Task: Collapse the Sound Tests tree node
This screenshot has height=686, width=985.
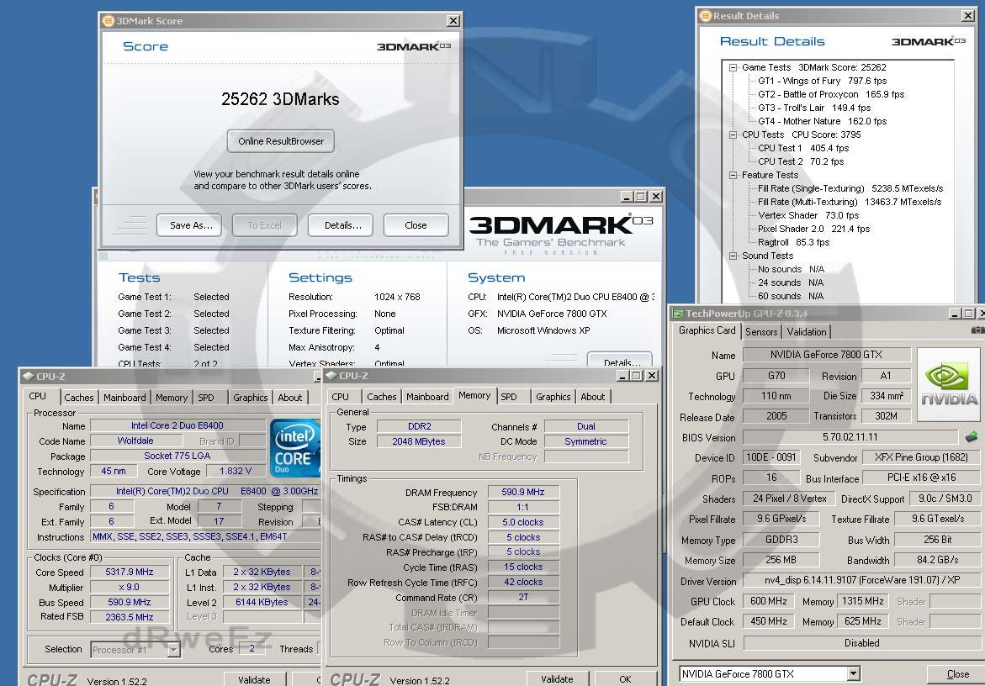Action: [733, 256]
